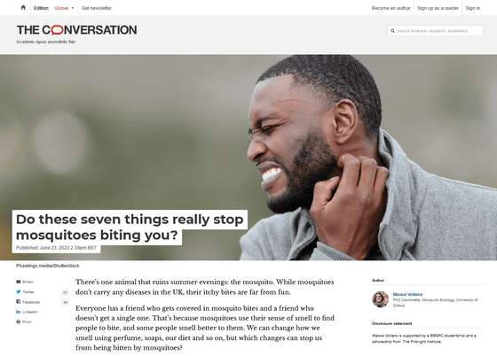Screen dimensions: 497x356
Task: Select Become an author menu item
Action: coord(390,8)
